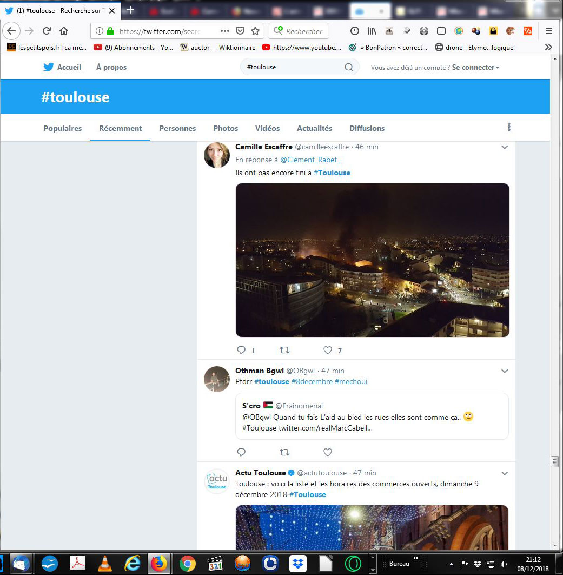Switch to the Photos tab
Viewport: 563px width, 575px height.
coord(226,128)
